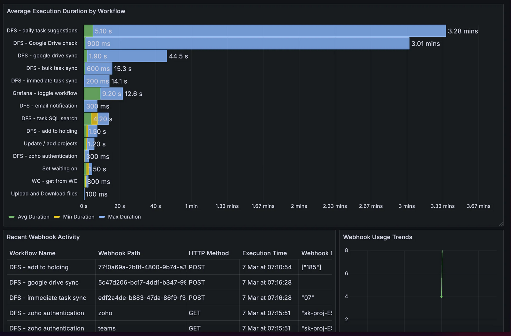Sort table by Workflow Name column
The height and width of the screenshot is (336, 511).
[32, 253]
